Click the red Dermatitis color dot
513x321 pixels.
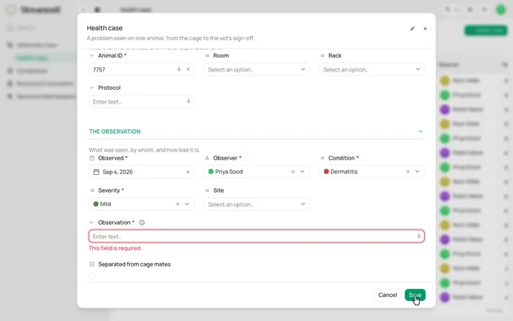326,172
